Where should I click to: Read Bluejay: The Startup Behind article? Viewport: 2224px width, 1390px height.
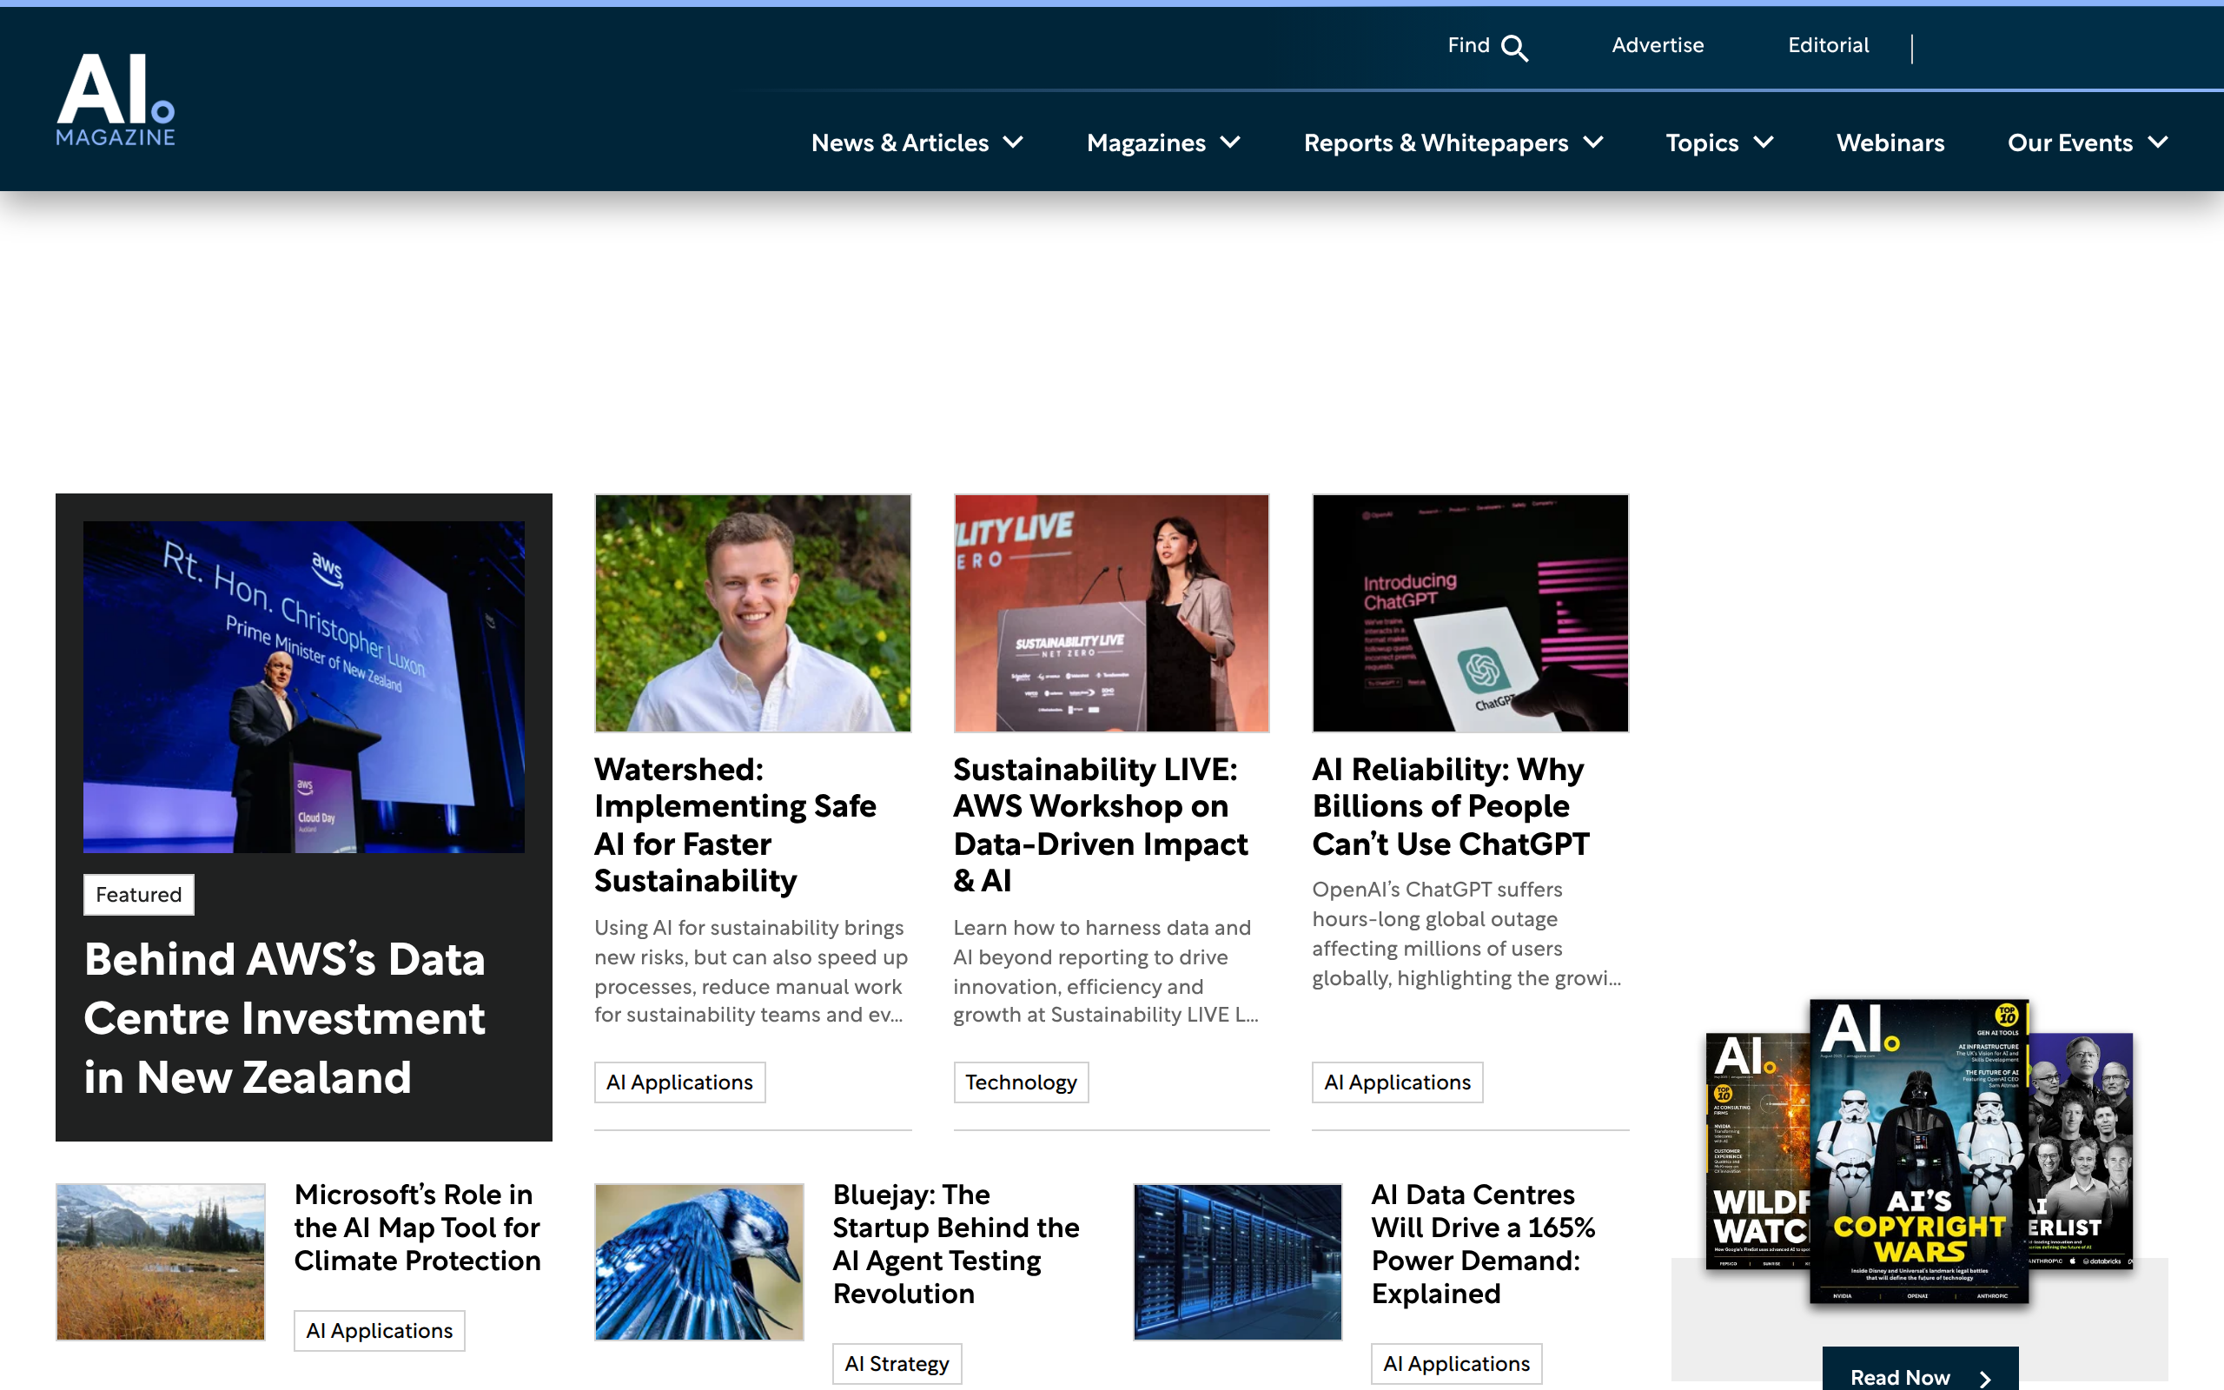point(956,1244)
